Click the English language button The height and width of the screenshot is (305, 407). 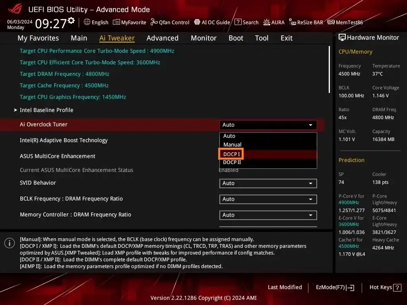click(96, 22)
